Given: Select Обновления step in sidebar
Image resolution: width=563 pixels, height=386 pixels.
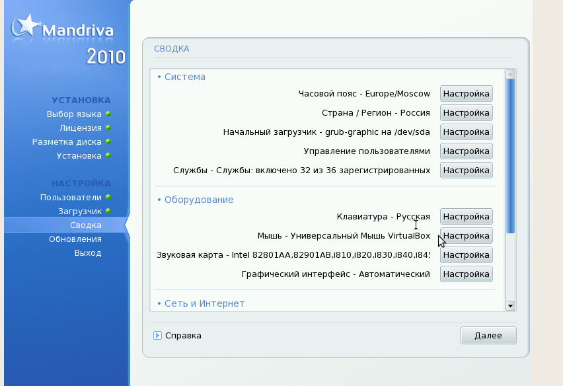Looking at the screenshot, I should [75, 239].
